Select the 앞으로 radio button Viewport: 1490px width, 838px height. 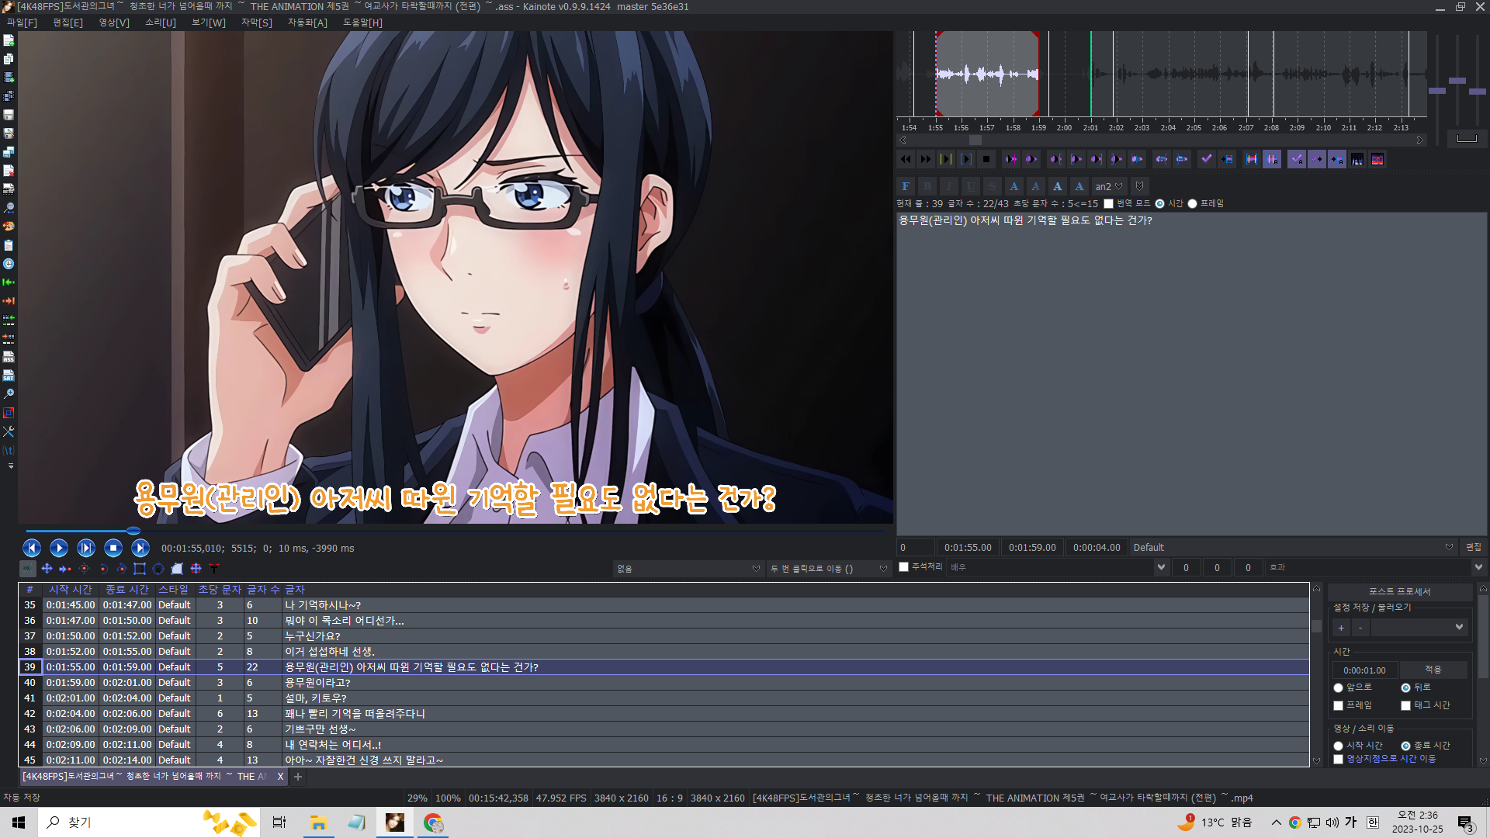(1338, 687)
